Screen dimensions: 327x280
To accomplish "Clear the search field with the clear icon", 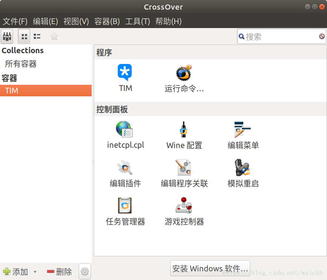I will pos(322,36).
